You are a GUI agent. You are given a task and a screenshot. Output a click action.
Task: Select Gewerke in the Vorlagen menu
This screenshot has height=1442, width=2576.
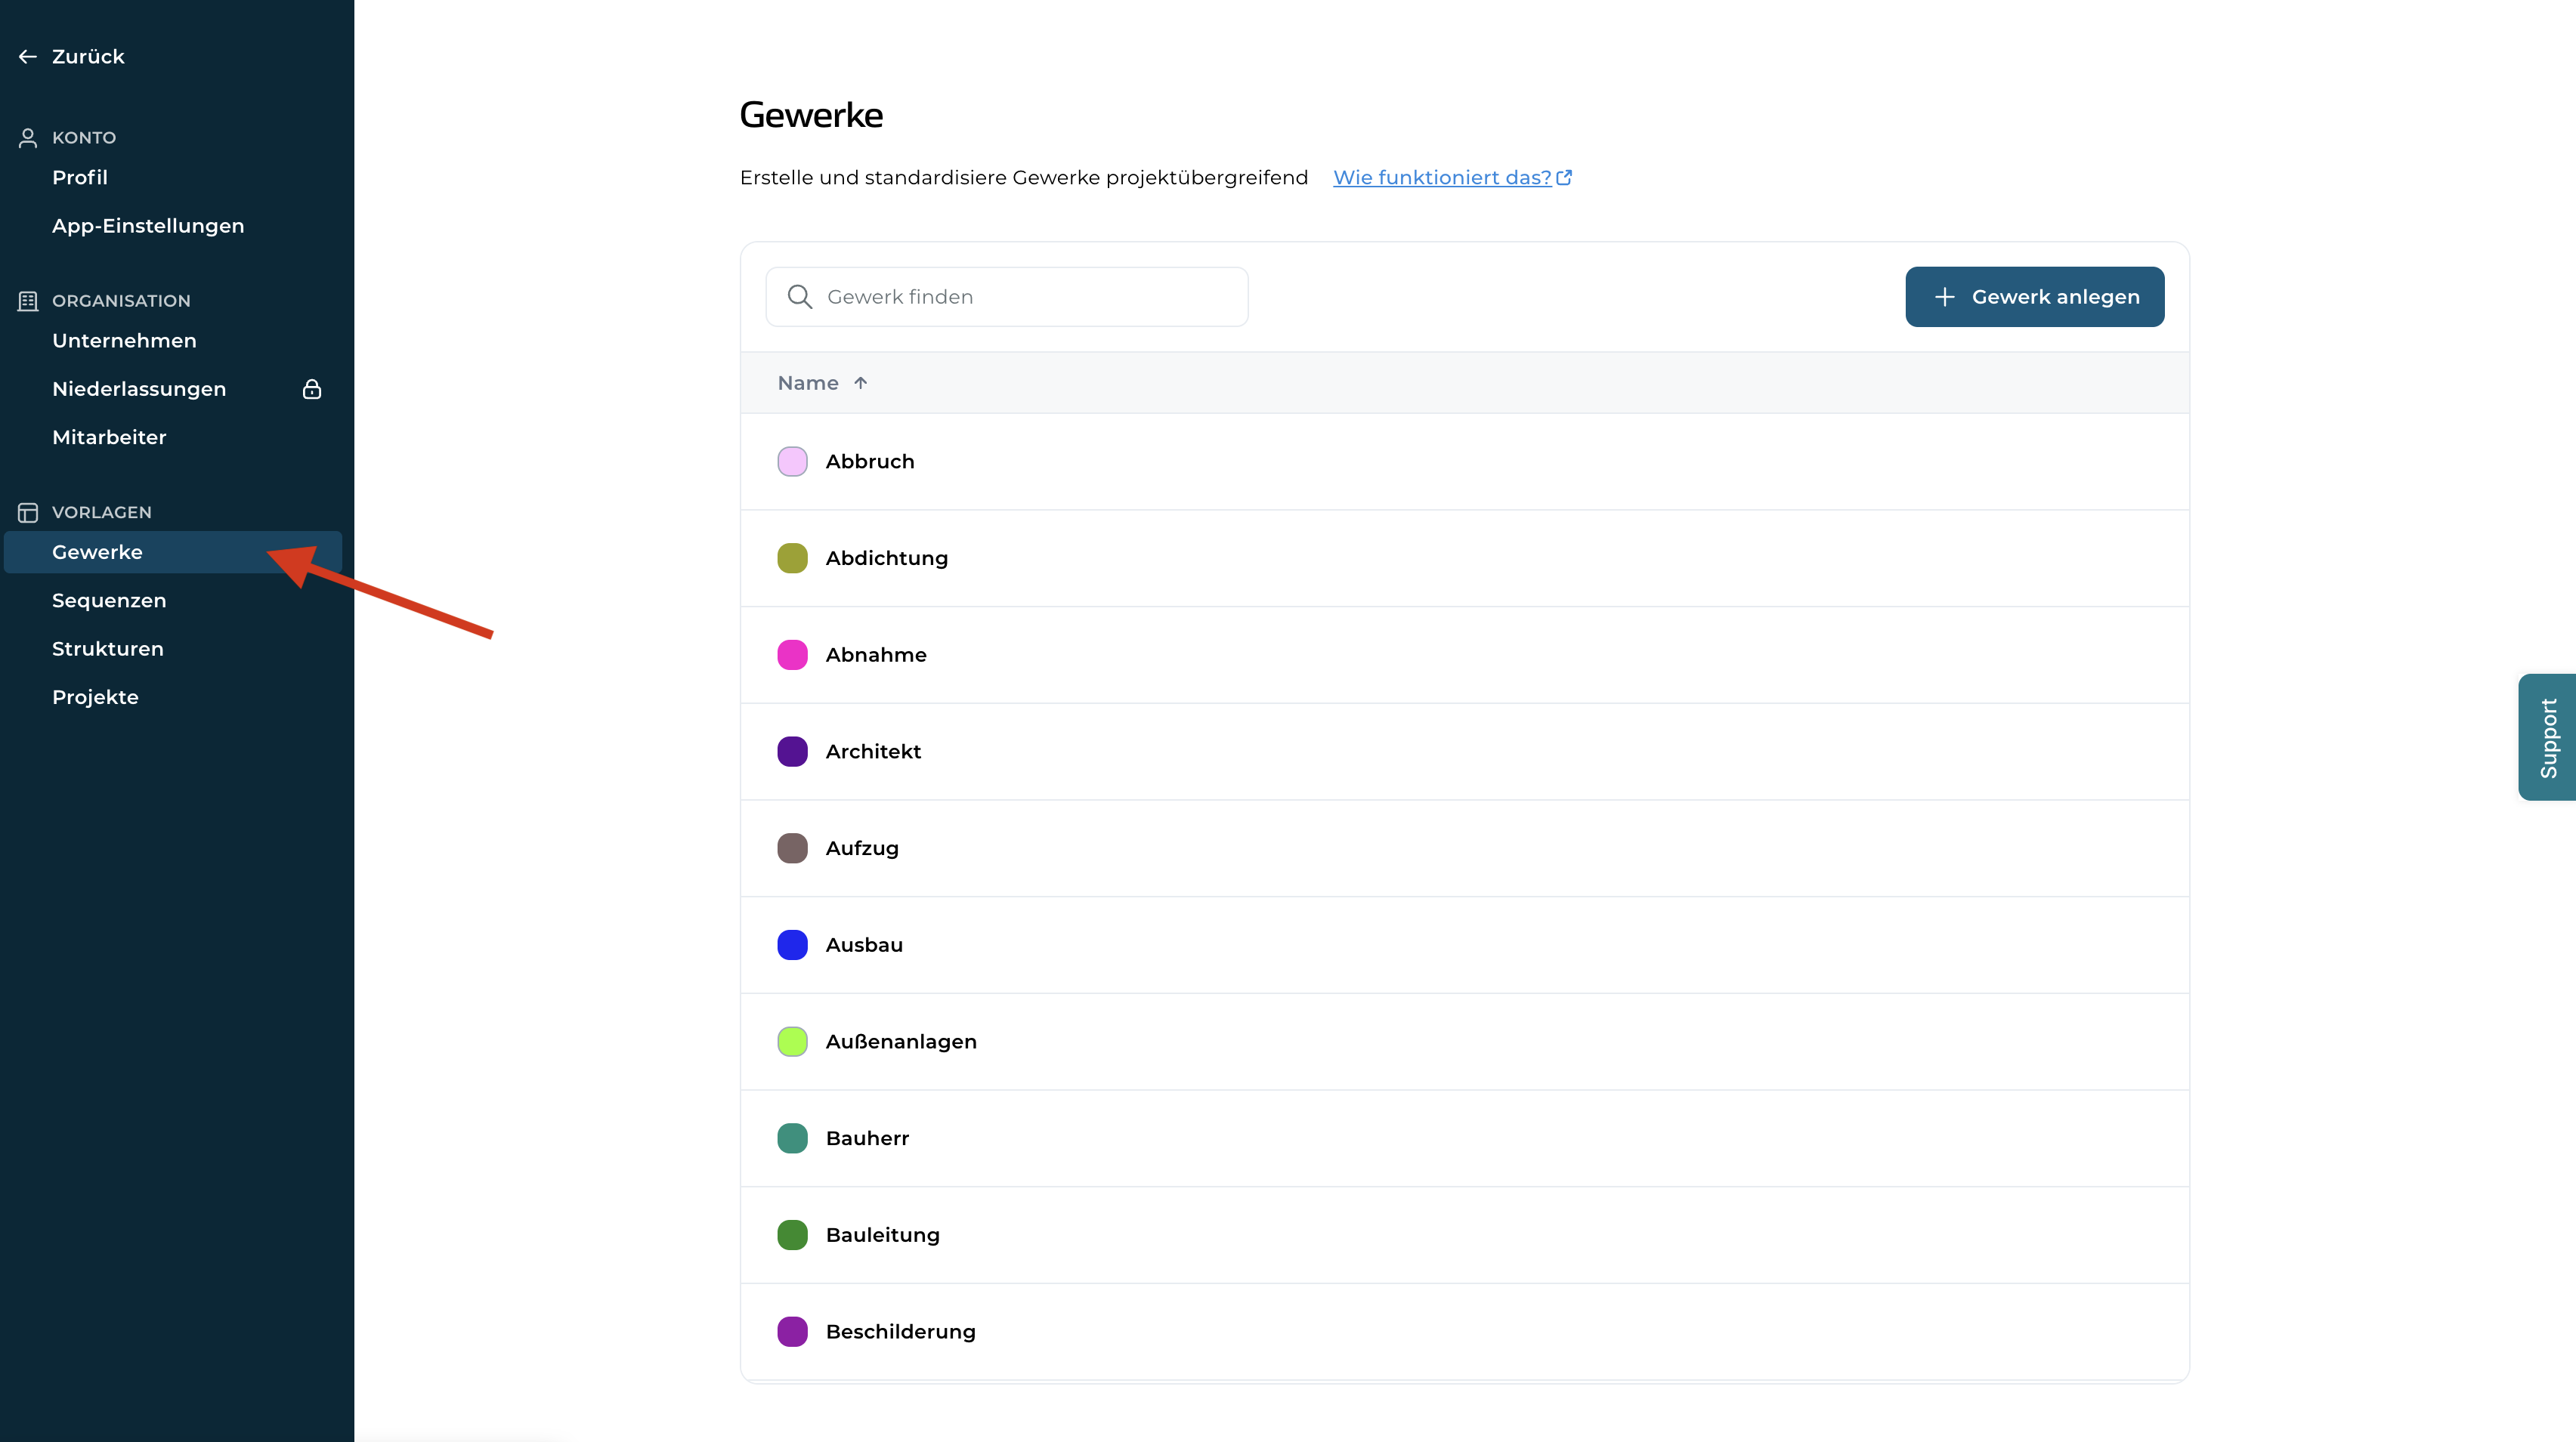[x=173, y=553]
